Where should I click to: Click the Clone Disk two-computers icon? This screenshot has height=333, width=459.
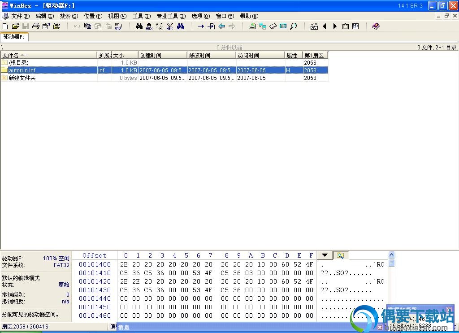click(x=263, y=26)
